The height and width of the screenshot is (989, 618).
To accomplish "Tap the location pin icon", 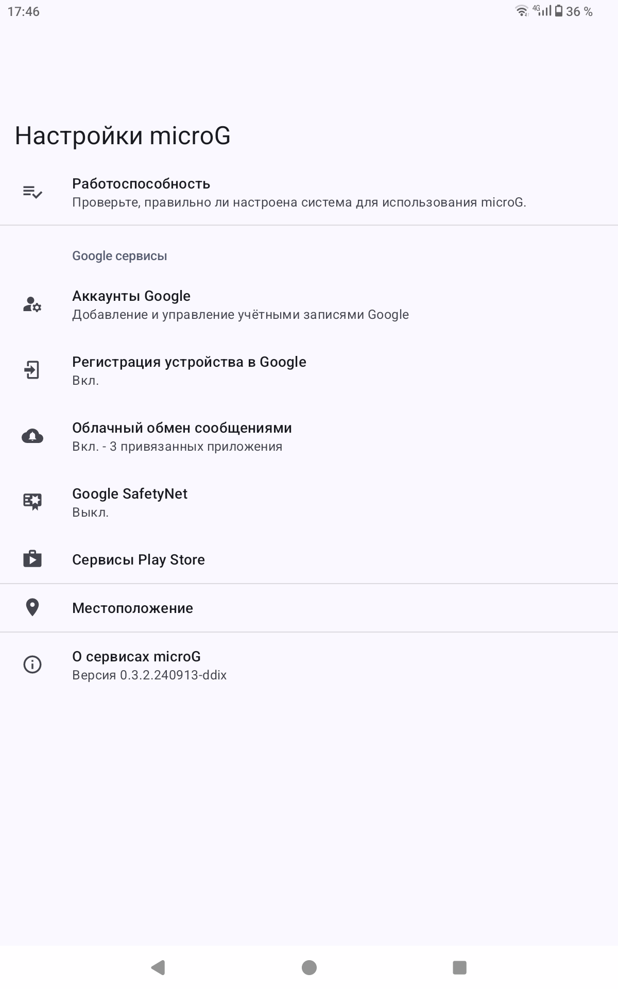I will pos(32,608).
